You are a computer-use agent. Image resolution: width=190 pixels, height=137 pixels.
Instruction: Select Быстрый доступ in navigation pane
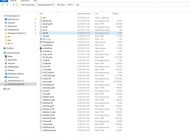tap(13, 16)
